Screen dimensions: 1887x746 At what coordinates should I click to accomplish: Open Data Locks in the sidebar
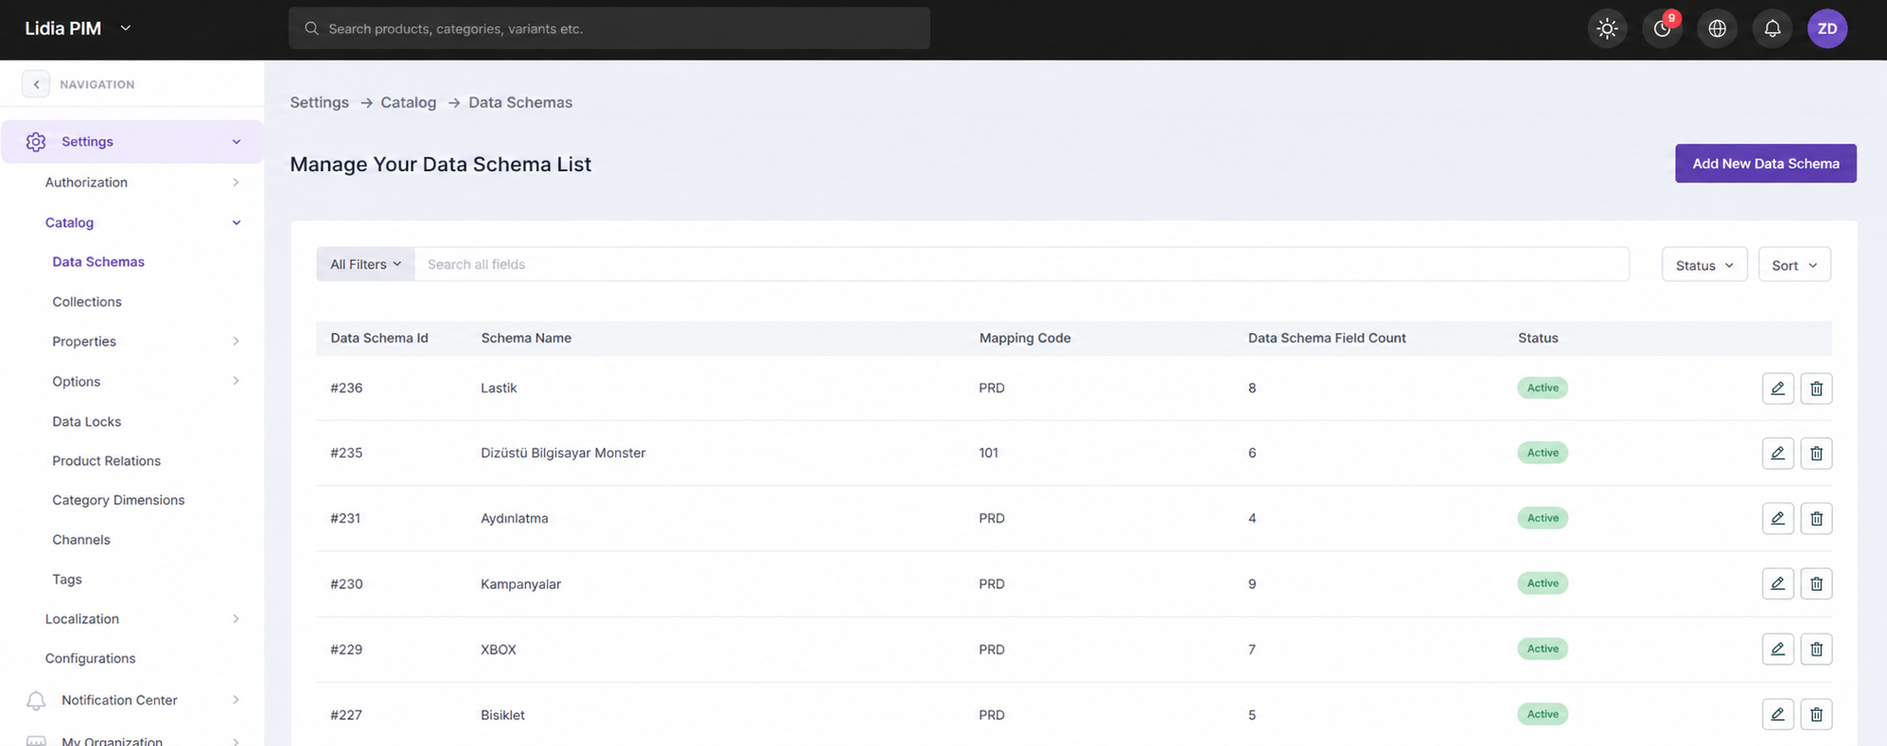click(x=86, y=422)
